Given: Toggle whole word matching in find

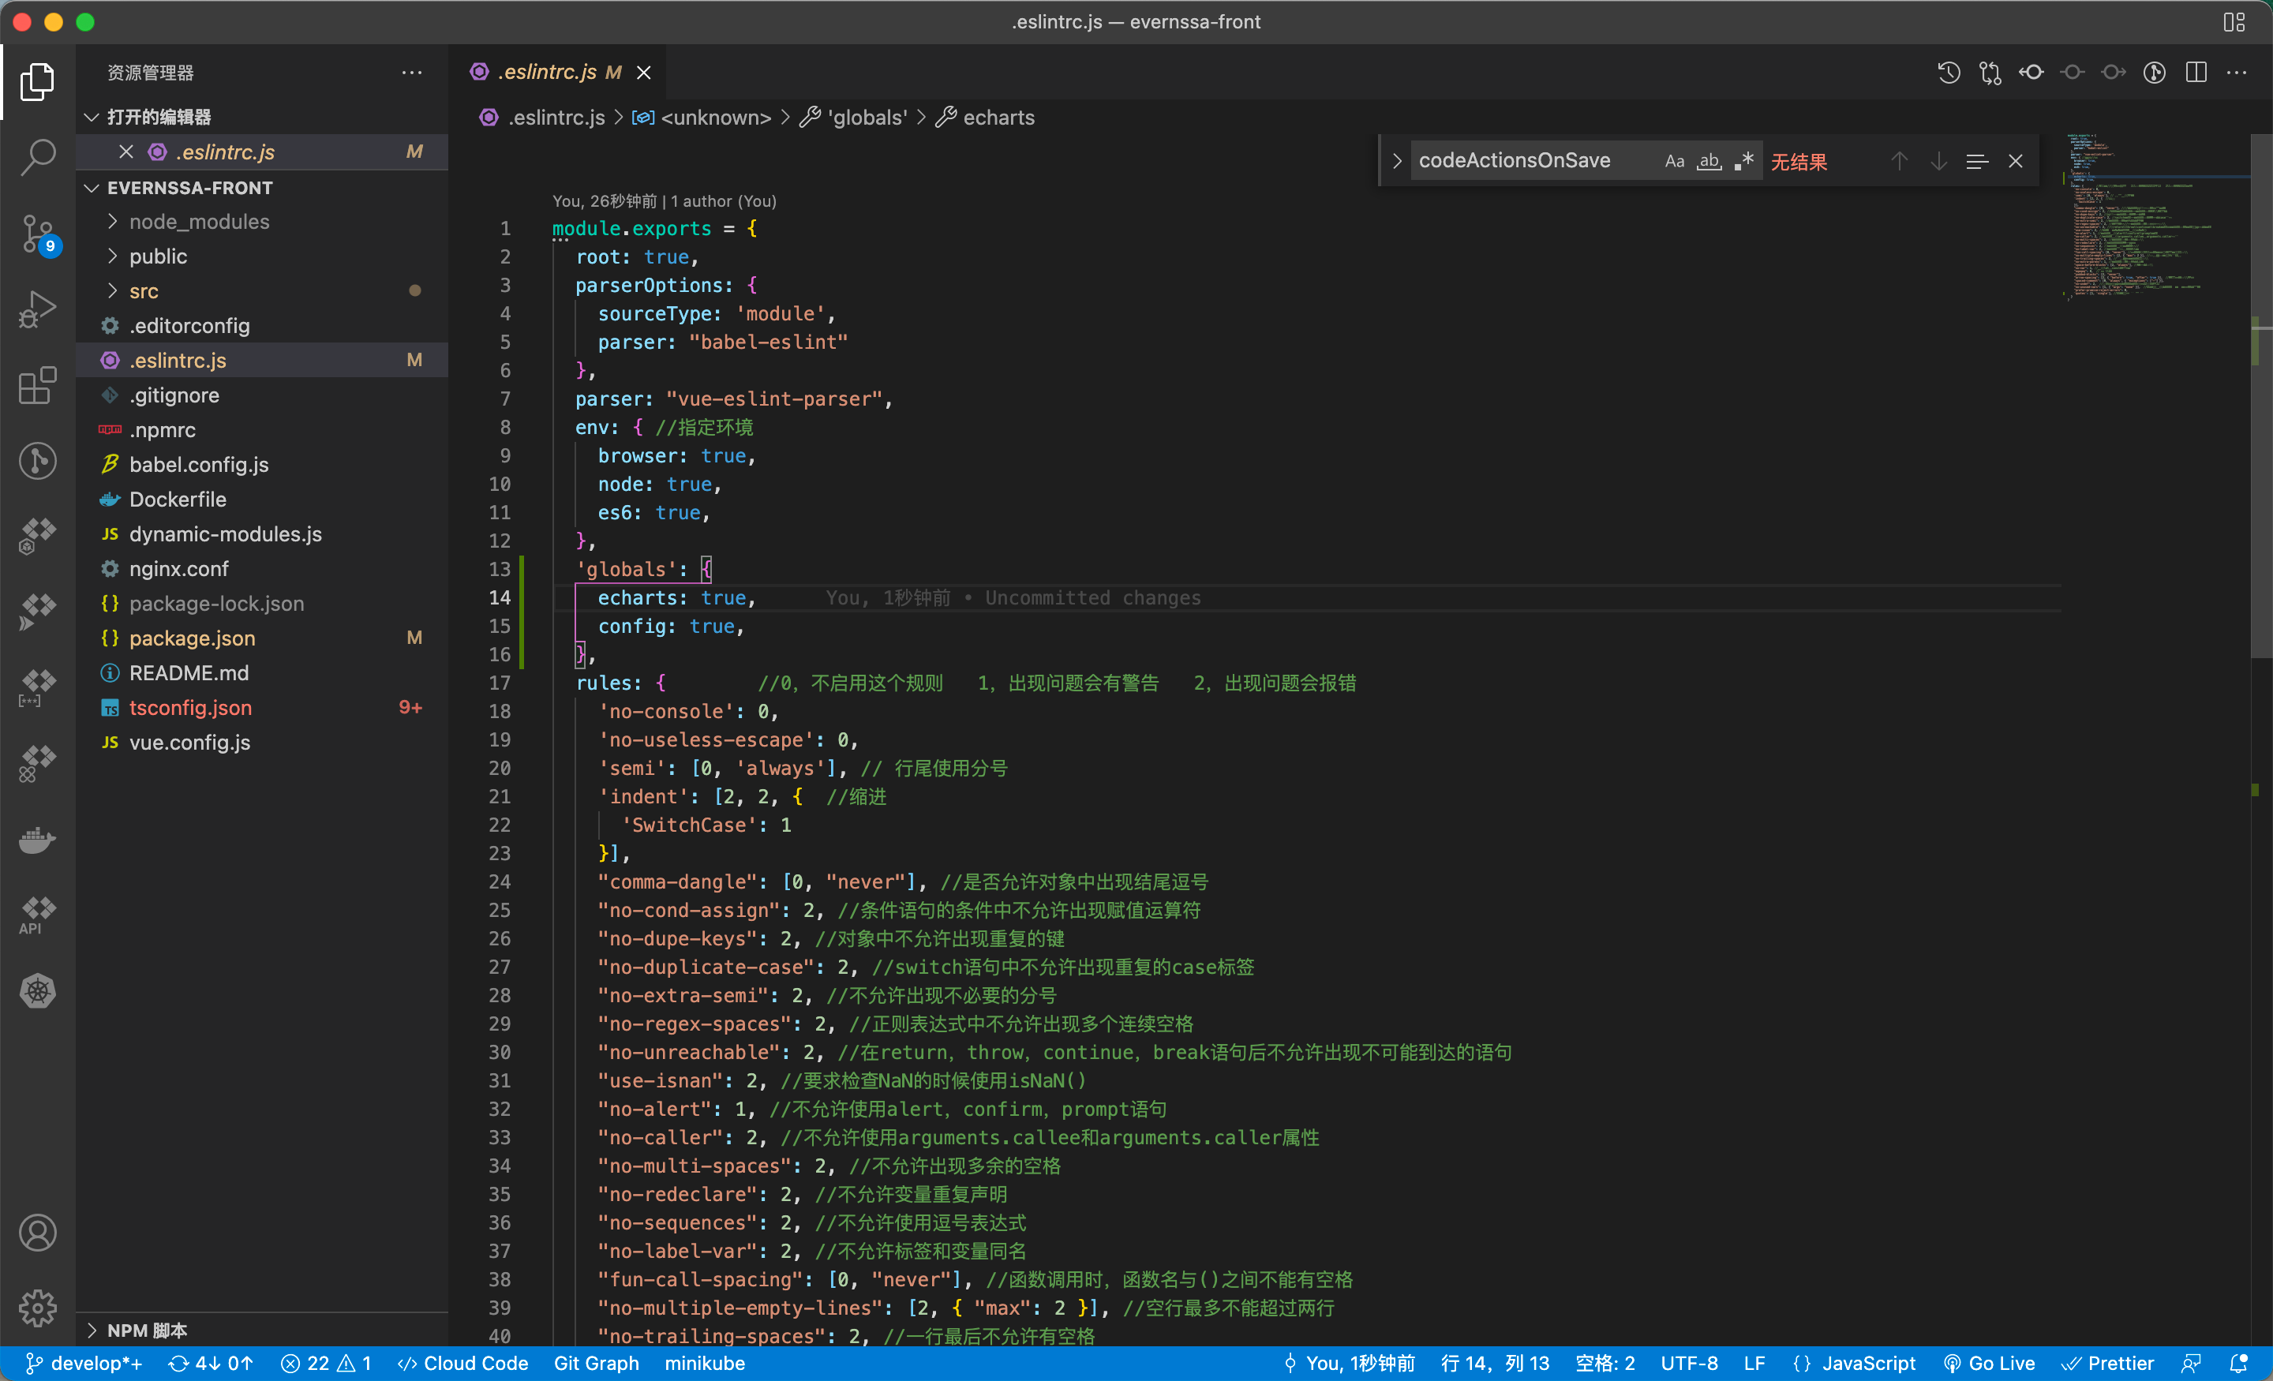Looking at the screenshot, I should click(1709, 162).
